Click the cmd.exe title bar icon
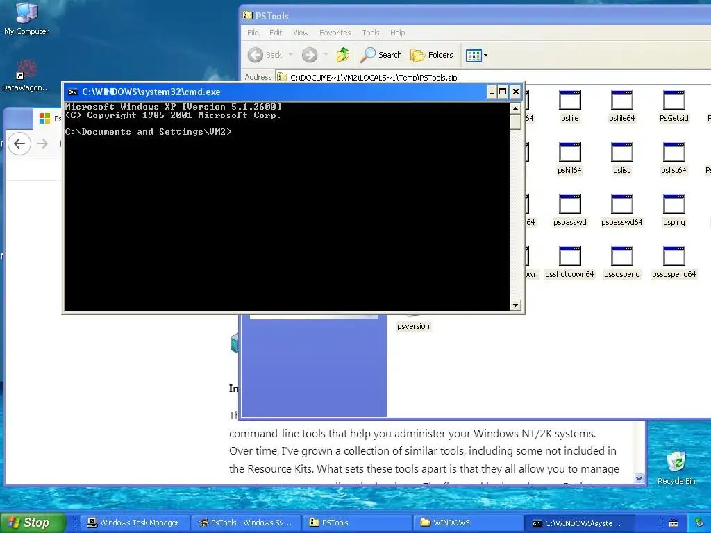711x533 pixels. point(72,92)
